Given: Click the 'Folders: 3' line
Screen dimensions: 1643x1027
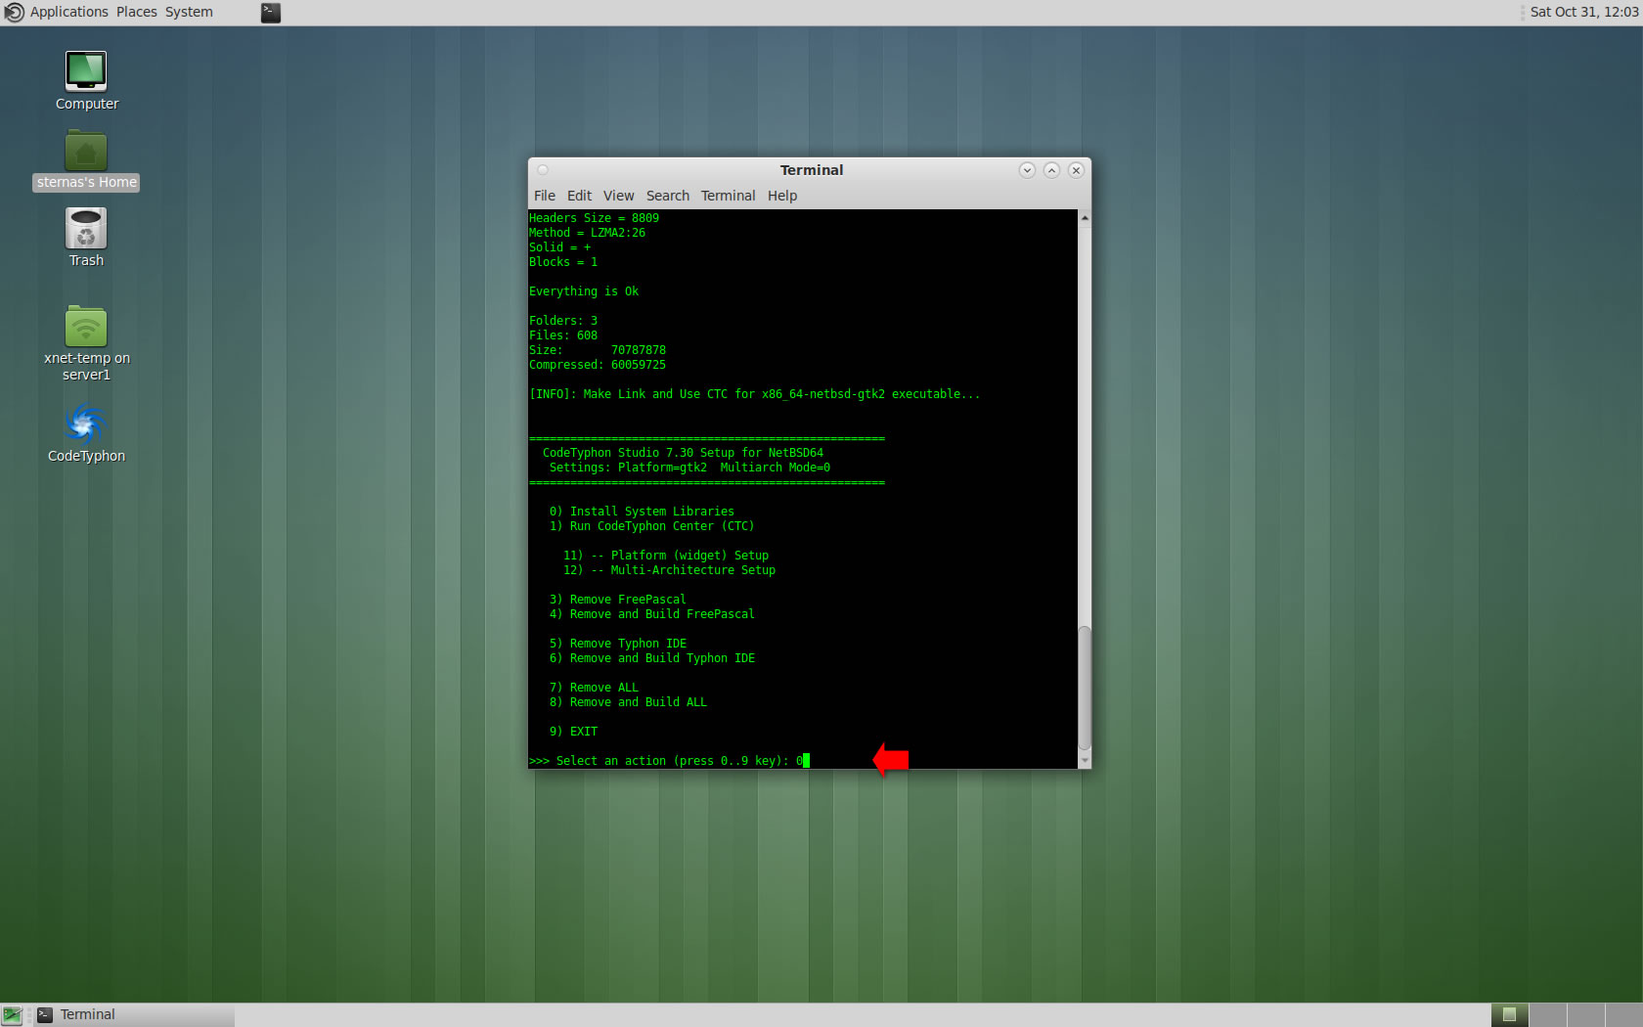Looking at the screenshot, I should tap(563, 321).
